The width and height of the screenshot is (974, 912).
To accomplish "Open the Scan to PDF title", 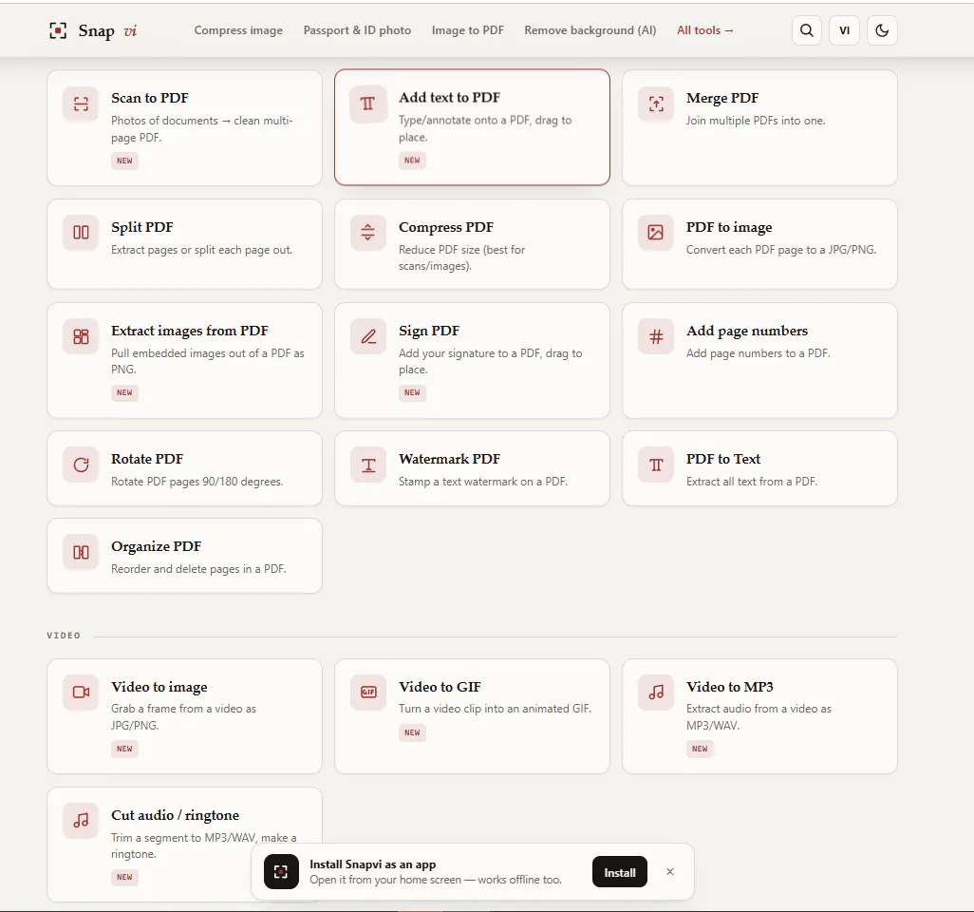I will 150,98.
